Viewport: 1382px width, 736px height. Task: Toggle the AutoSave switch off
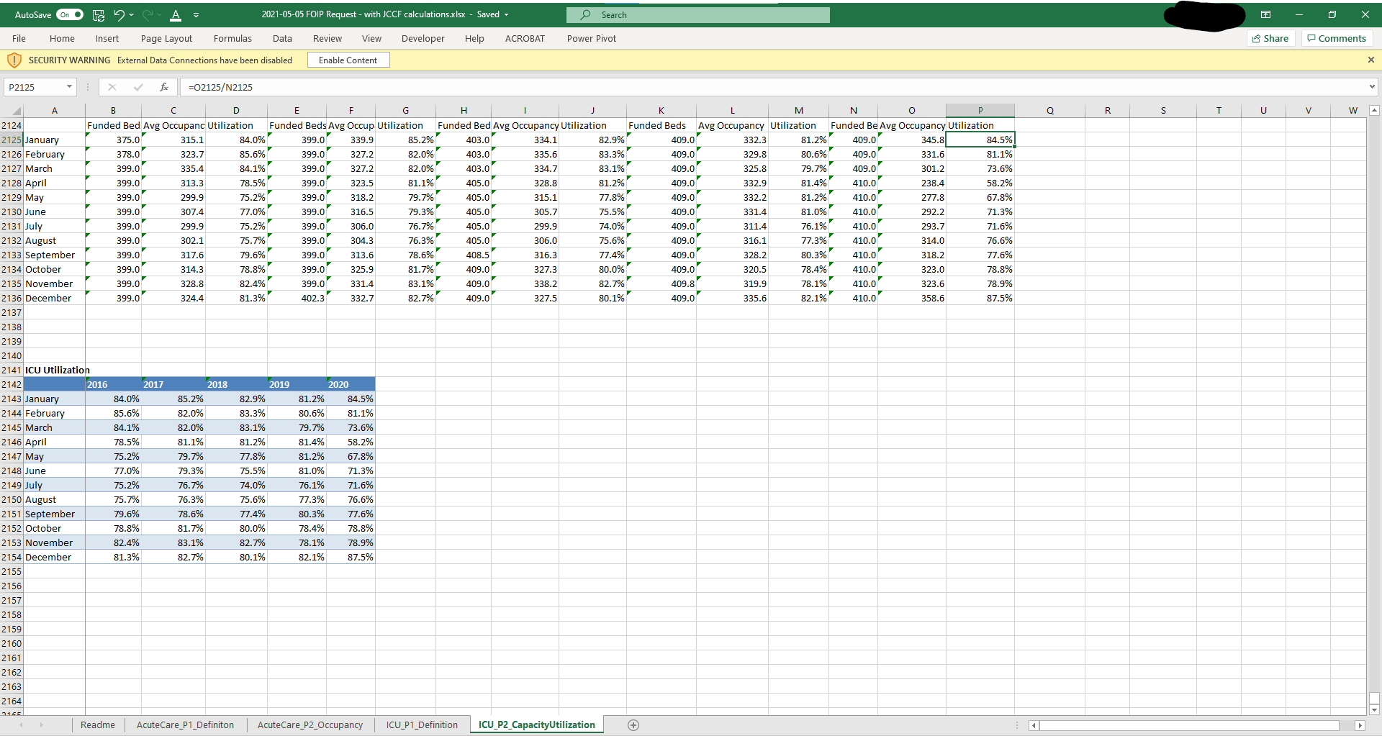coord(70,14)
